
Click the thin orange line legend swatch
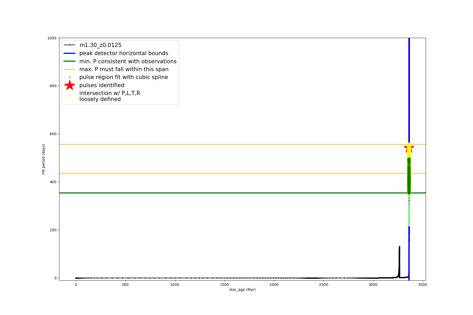click(70, 69)
